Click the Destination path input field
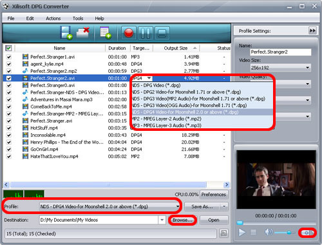The image size is (322, 245). coord(99,220)
